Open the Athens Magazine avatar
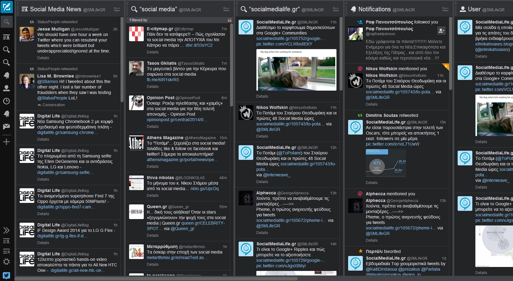Viewport: 513px width, 281px height. [x=136, y=143]
